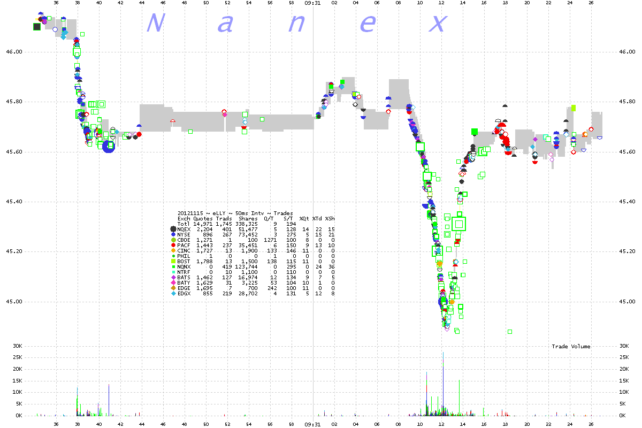Click the '%Sh' column header
The width and height of the screenshot is (642, 428).
pyautogui.click(x=330, y=218)
